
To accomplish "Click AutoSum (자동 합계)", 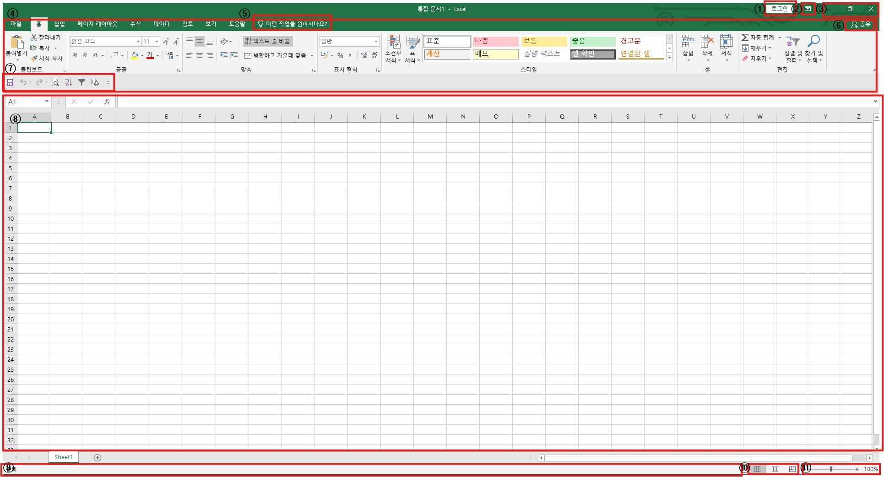I will (x=758, y=38).
